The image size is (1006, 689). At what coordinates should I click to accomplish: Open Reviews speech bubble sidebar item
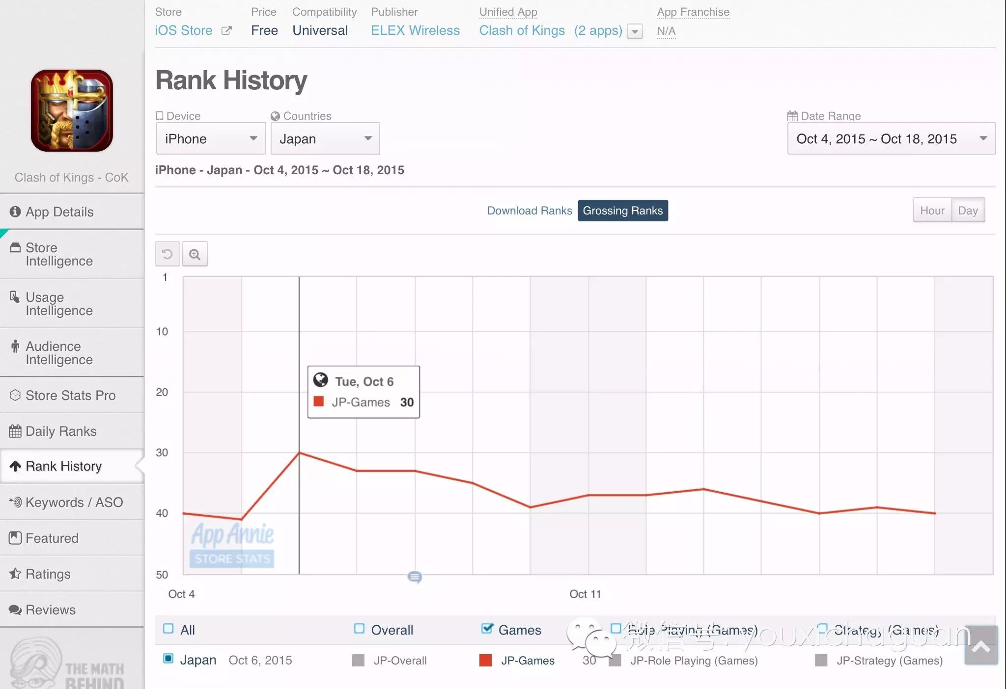pyautogui.click(x=50, y=610)
